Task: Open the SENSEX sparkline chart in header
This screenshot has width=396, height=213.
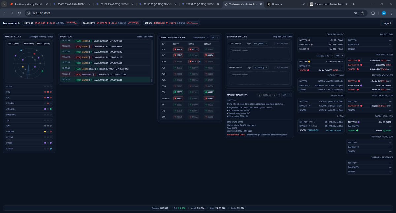Action: [193, 23]
